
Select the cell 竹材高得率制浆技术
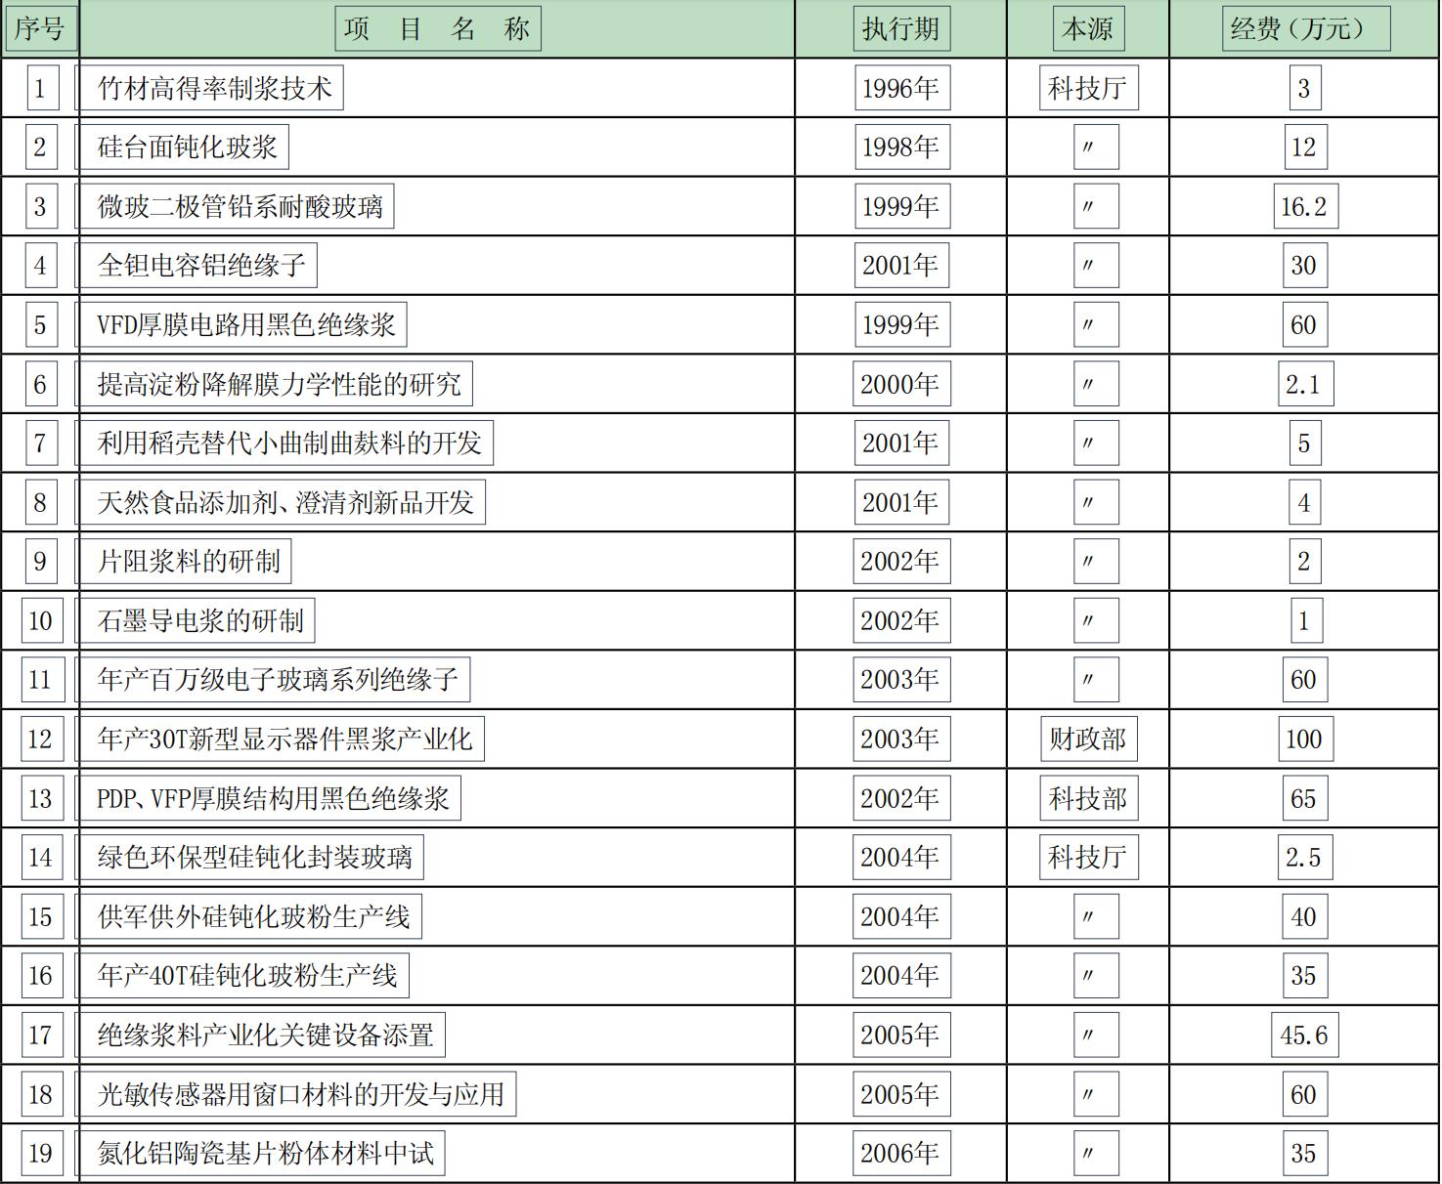(210, 88)
